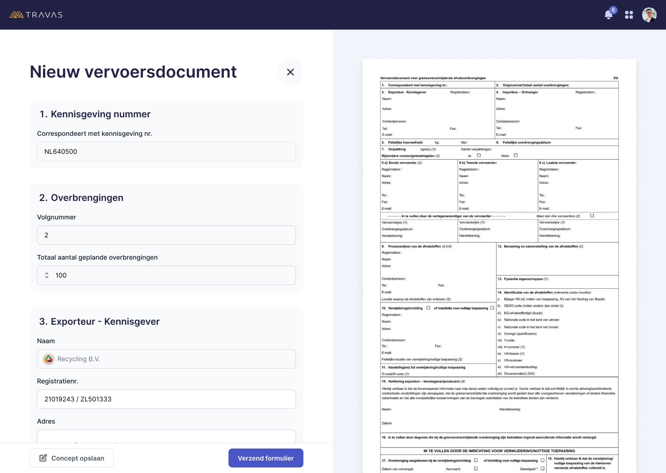This screenshot has height=473, width=666.
Task: Click the user profile avatar
Action: pyautogui.click(x=649, y=15)
